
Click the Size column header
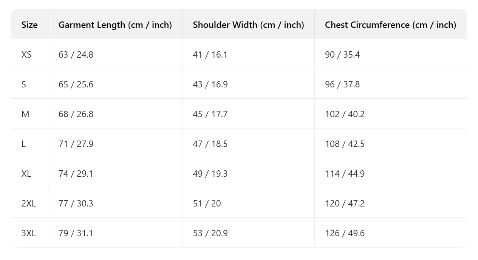[x=29, y=25]
